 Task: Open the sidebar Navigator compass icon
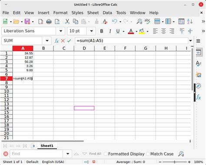coord(198,86)
